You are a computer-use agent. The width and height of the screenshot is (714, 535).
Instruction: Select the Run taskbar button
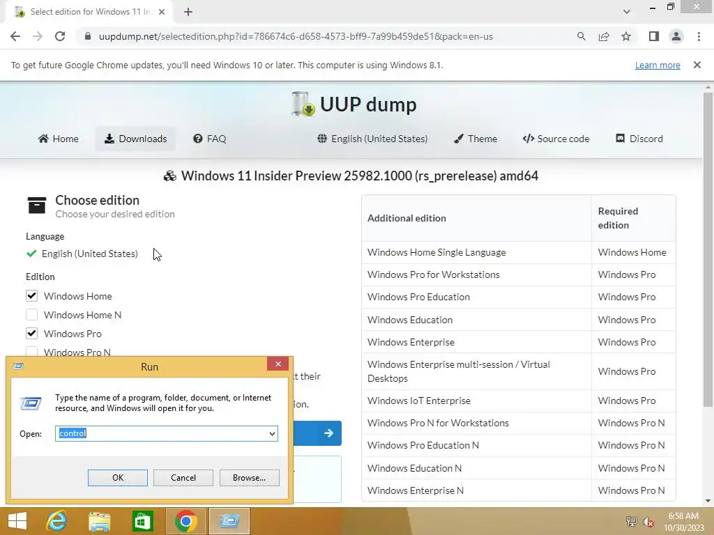point(229,521)
